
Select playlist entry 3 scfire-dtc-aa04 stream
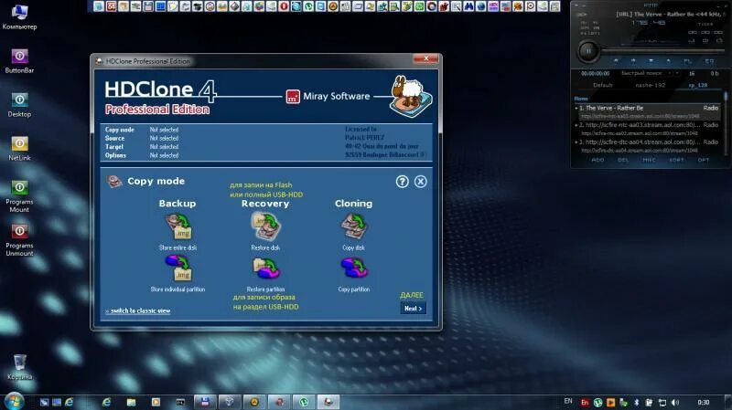click(647, 146)
